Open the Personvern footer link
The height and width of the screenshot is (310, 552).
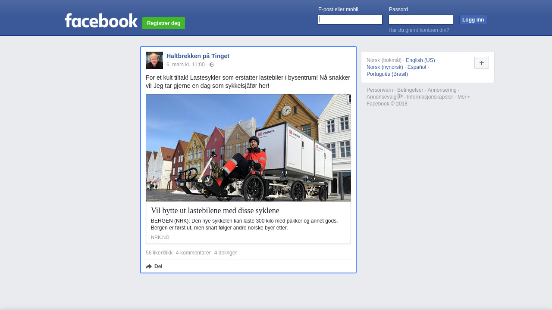click(x=379, y=90)
